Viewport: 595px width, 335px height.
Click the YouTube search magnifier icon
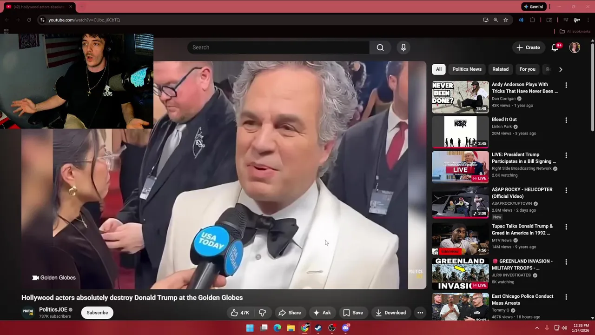(x=380, y=47)
